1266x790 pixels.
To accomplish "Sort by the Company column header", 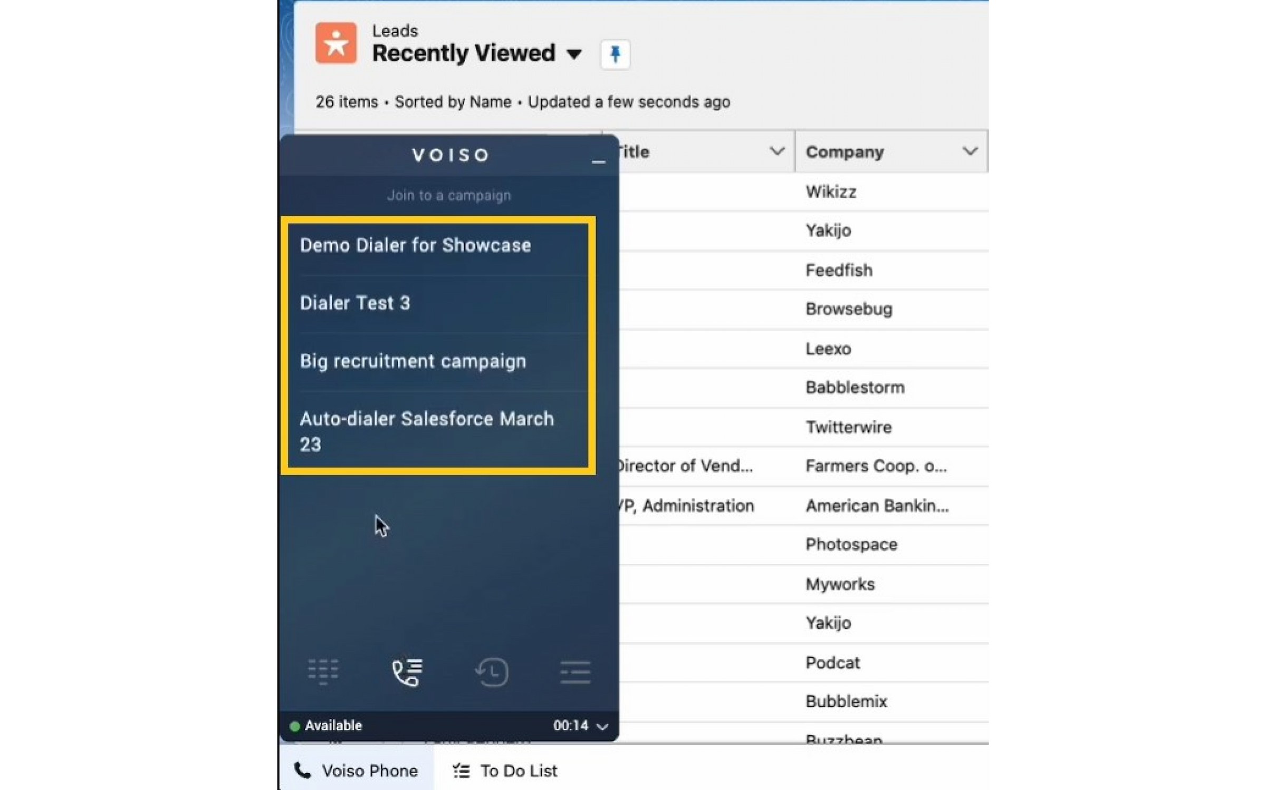I will (x=845, y=152).
